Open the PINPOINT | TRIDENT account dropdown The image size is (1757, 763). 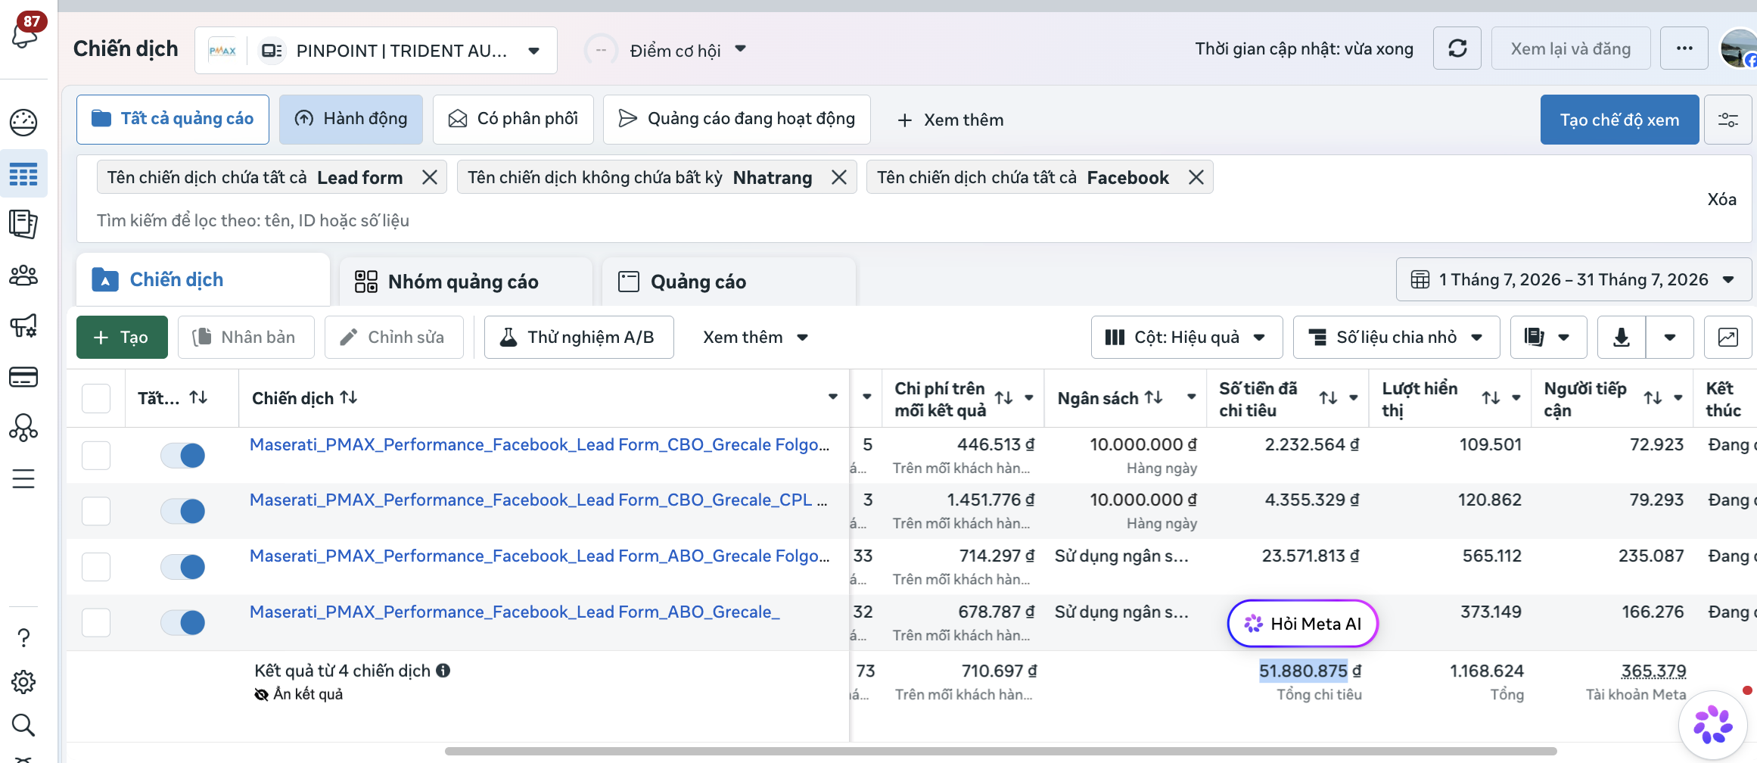coord(376,50)
